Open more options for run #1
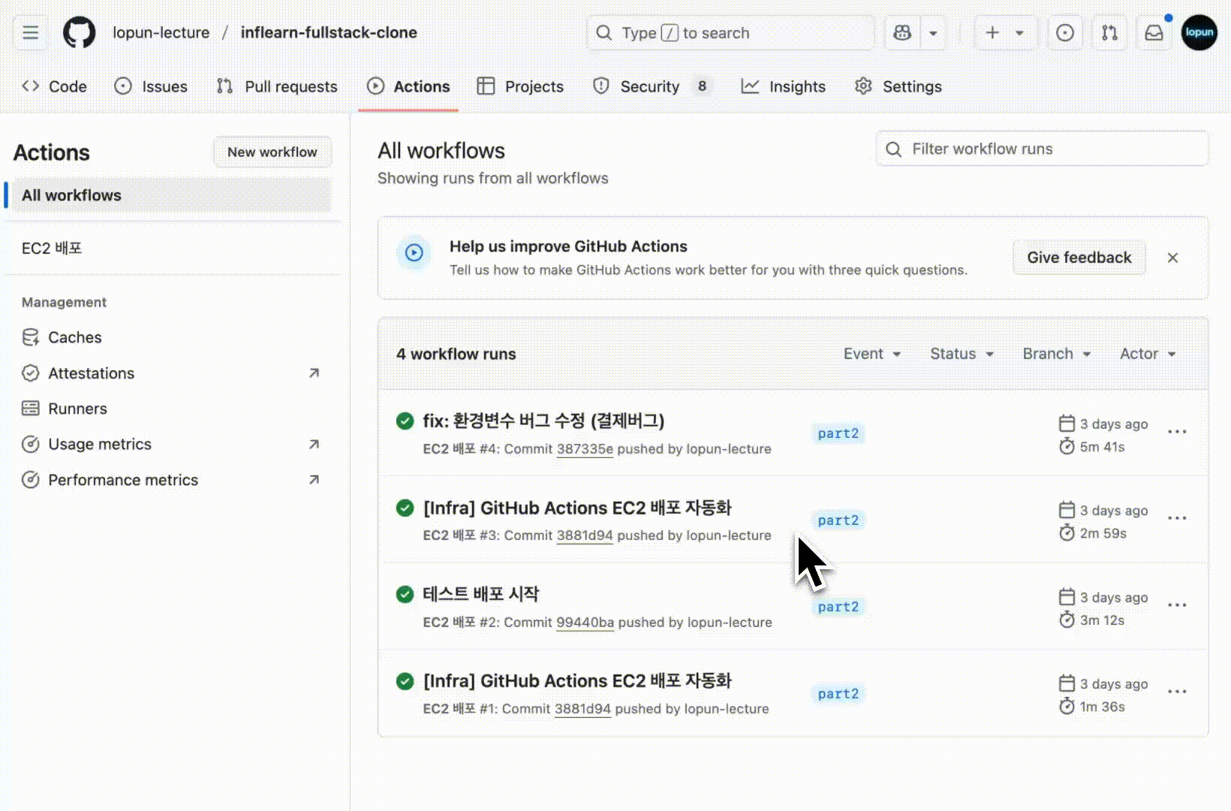This screenshot has width=1231, height=811. point(1177,692)
